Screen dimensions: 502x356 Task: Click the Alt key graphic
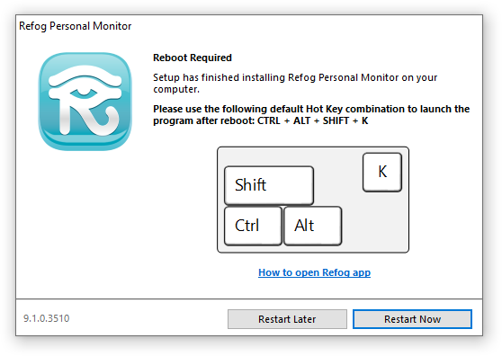click(313, 226)
